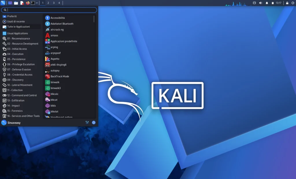Launch BackTrack Mode
This screenshot has width=296, height=179.
coord(69,77)
